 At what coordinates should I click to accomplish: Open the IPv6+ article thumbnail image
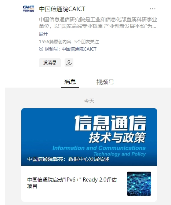(139, 184)
